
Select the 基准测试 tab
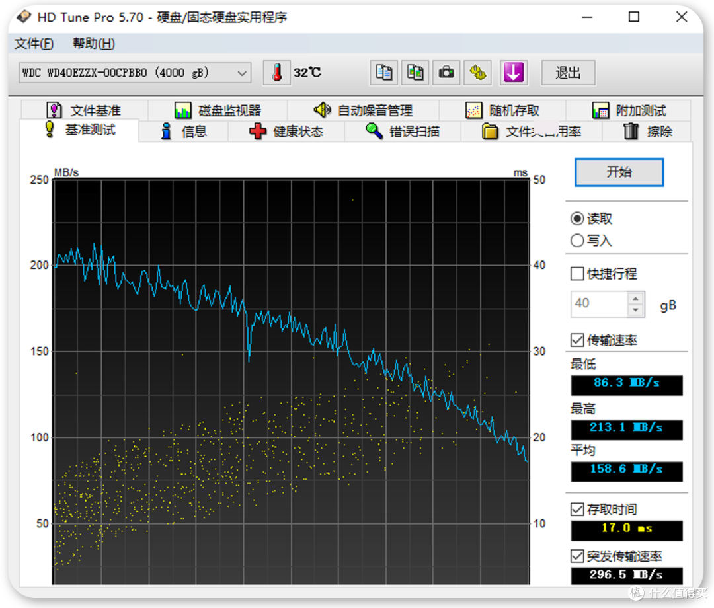tap(79, 130)
